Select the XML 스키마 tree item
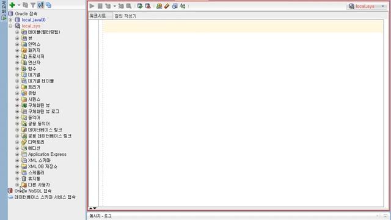The height and width of the screenshot is (220, 391). tap(39, 160)
